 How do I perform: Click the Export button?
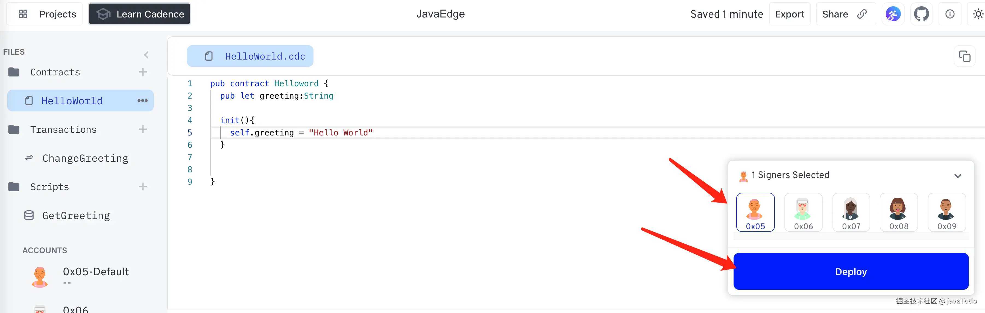[789, 14]
